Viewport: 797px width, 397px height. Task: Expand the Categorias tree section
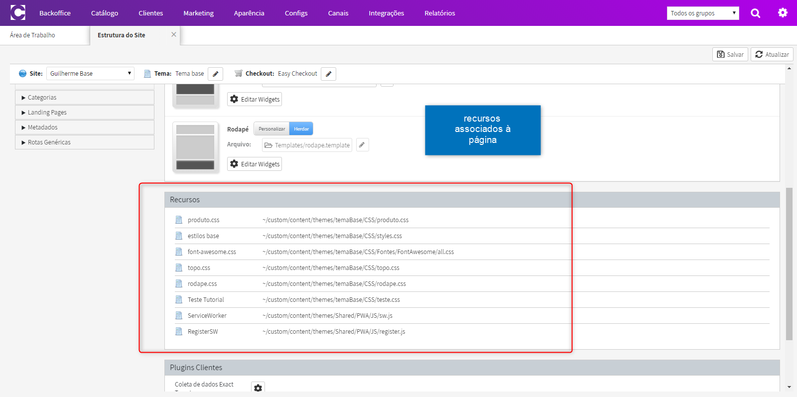(x=85, y=98)
